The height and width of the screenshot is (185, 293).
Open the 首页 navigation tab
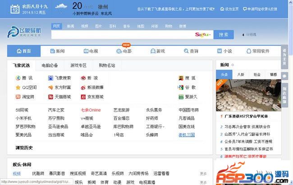[24, 51]
